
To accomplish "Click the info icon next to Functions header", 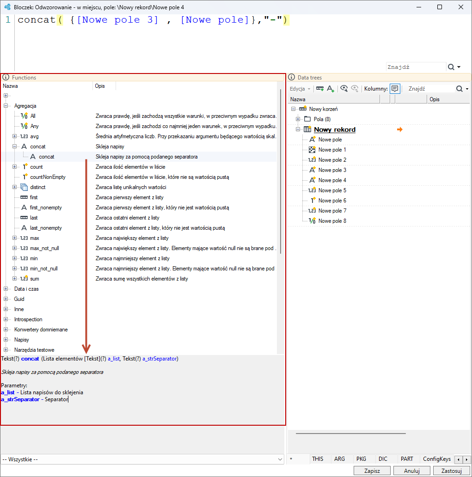I will (x=6, y=77).
